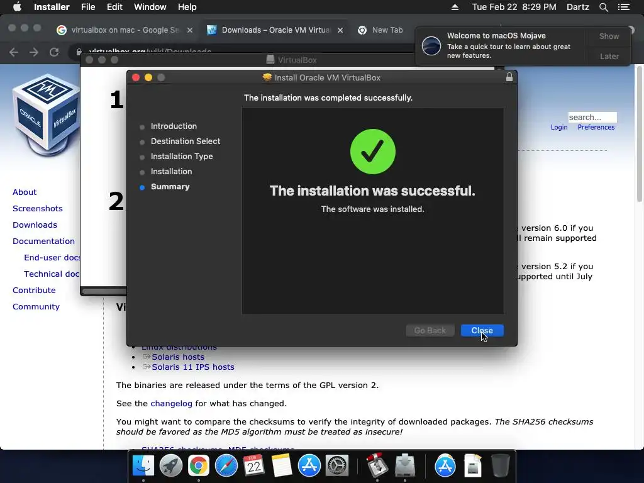Open Safari compass icon in Dock
The image size is (644, 483).
point(226,466)
